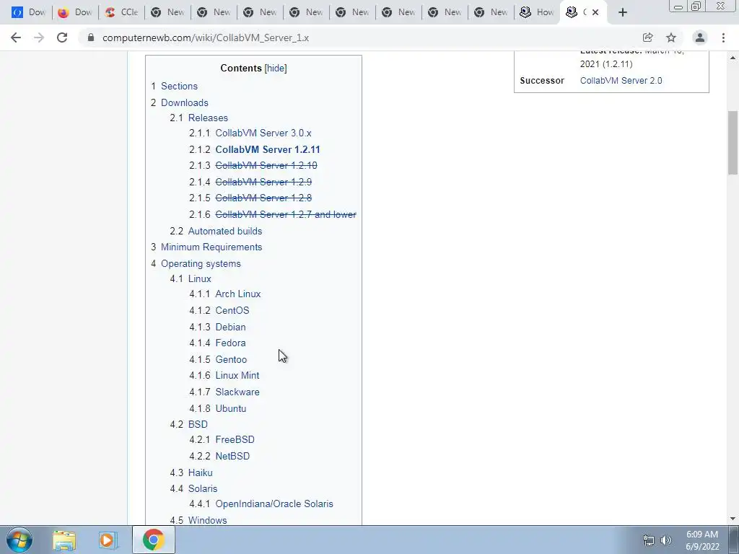Screen dimensions: 739x554
Task: Switch to the first 'Dow' tab
Action: (28, 13)
